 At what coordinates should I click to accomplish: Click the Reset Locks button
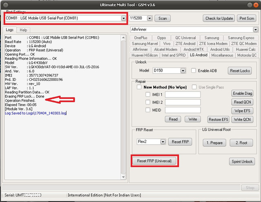click(x=240, y=71)
